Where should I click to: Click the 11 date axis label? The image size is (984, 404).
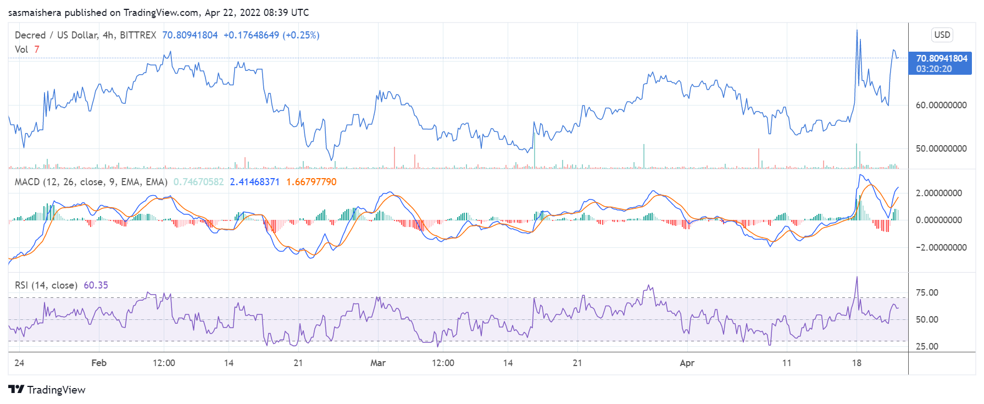click(x=787, y=363)
